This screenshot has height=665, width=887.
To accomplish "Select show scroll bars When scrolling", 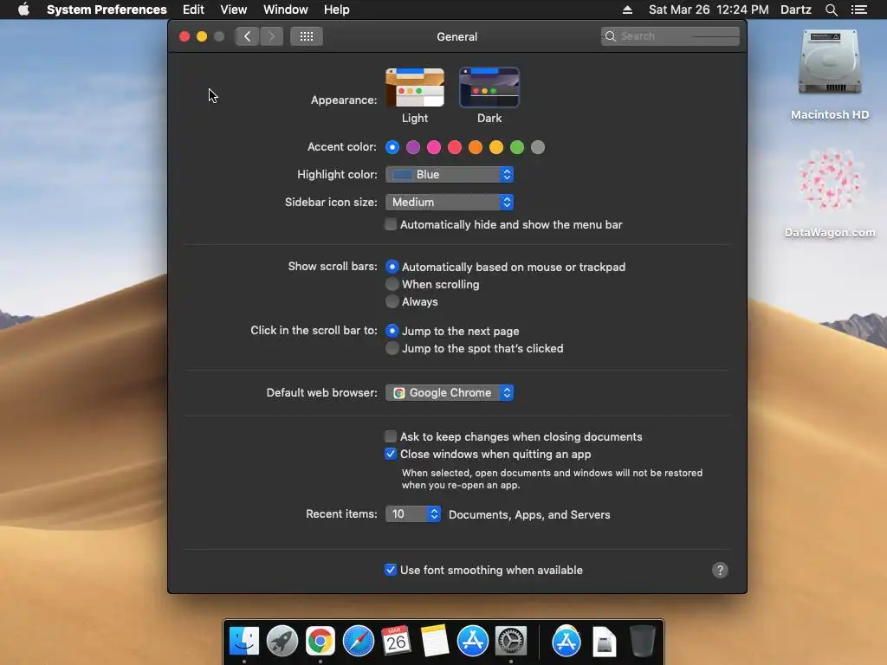I will [392, 284].
